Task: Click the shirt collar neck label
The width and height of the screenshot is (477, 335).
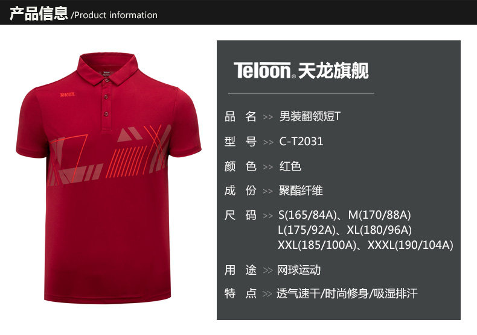Action: click(x=106, y=74)
